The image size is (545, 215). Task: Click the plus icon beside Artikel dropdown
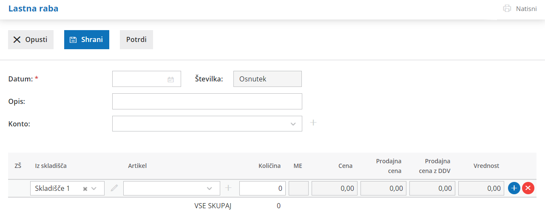(x=228, y=188)
